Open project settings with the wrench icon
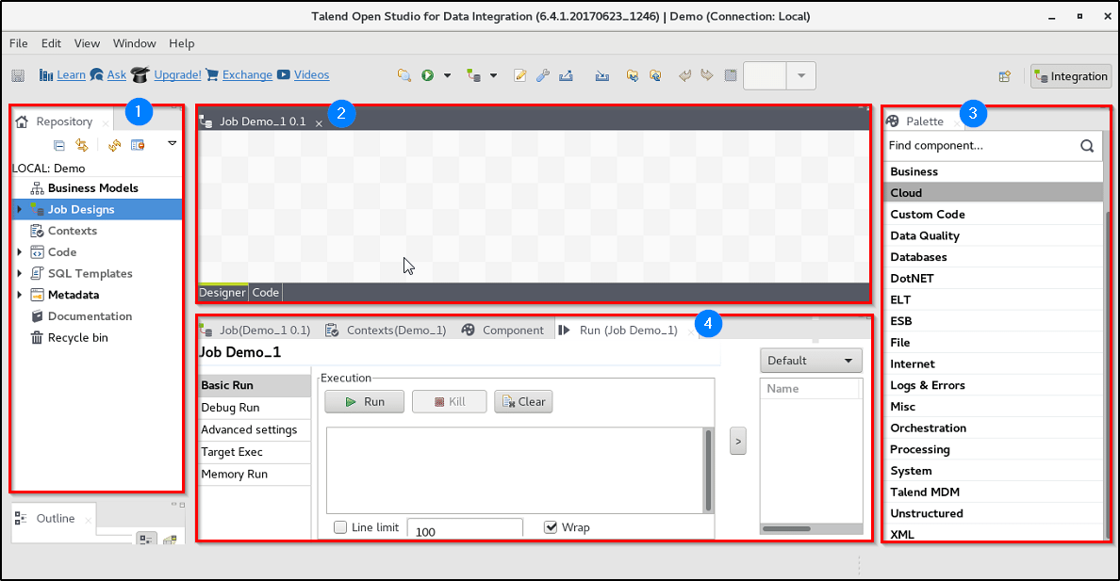Viewport: 1120px width, 581px height. [543, 74]
